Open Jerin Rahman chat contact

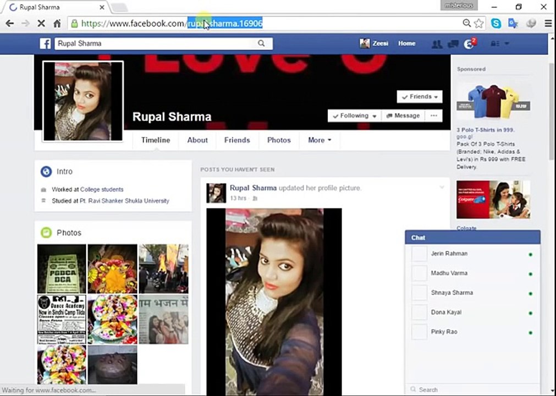click(x=449, y=254)
